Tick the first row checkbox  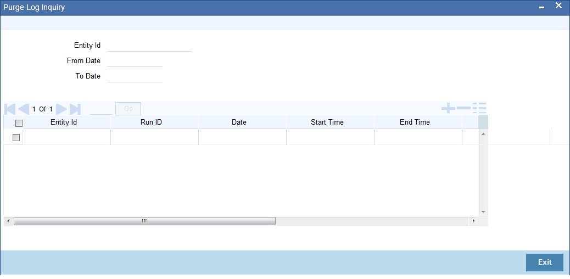16,137
